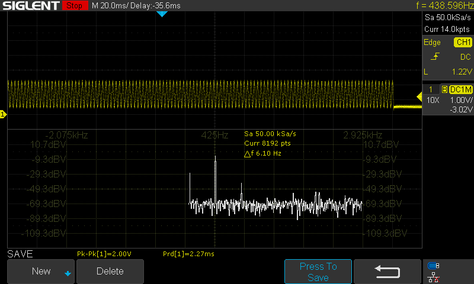Click the FFT 2.925kHz end label
The width and height of the screenshot is (474, 284).
point(363,135)
